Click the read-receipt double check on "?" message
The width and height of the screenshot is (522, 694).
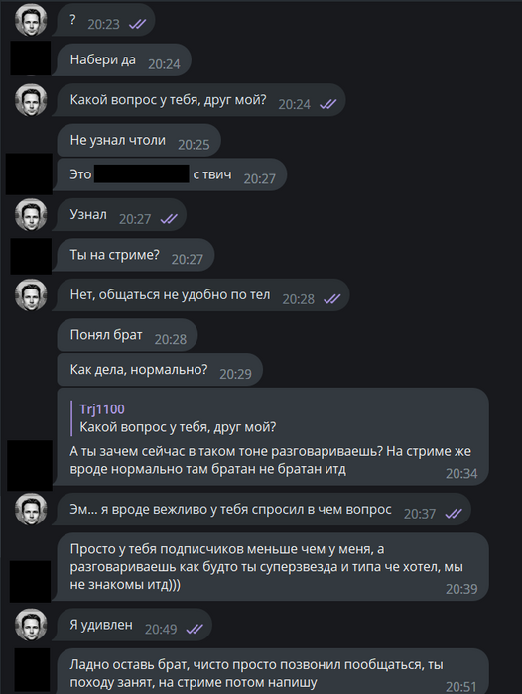[x=137, y=25]
